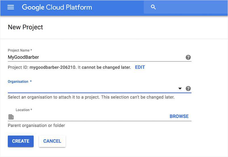228x157 pixels.
Task: Open the hamburger navigation menu
Action: [x=11, y=7]
